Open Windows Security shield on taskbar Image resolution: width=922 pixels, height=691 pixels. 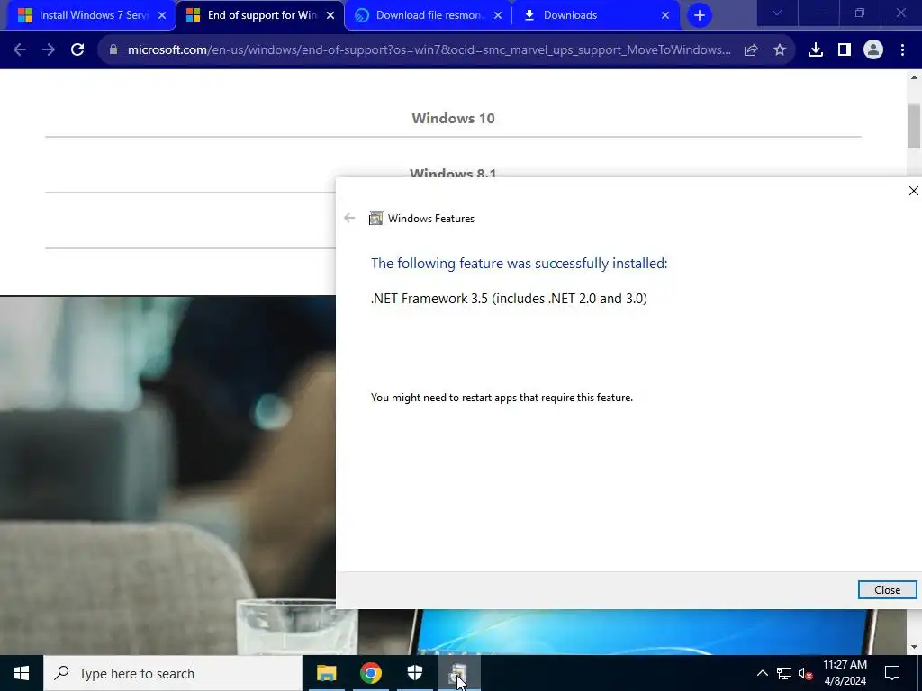pos(414,673)
